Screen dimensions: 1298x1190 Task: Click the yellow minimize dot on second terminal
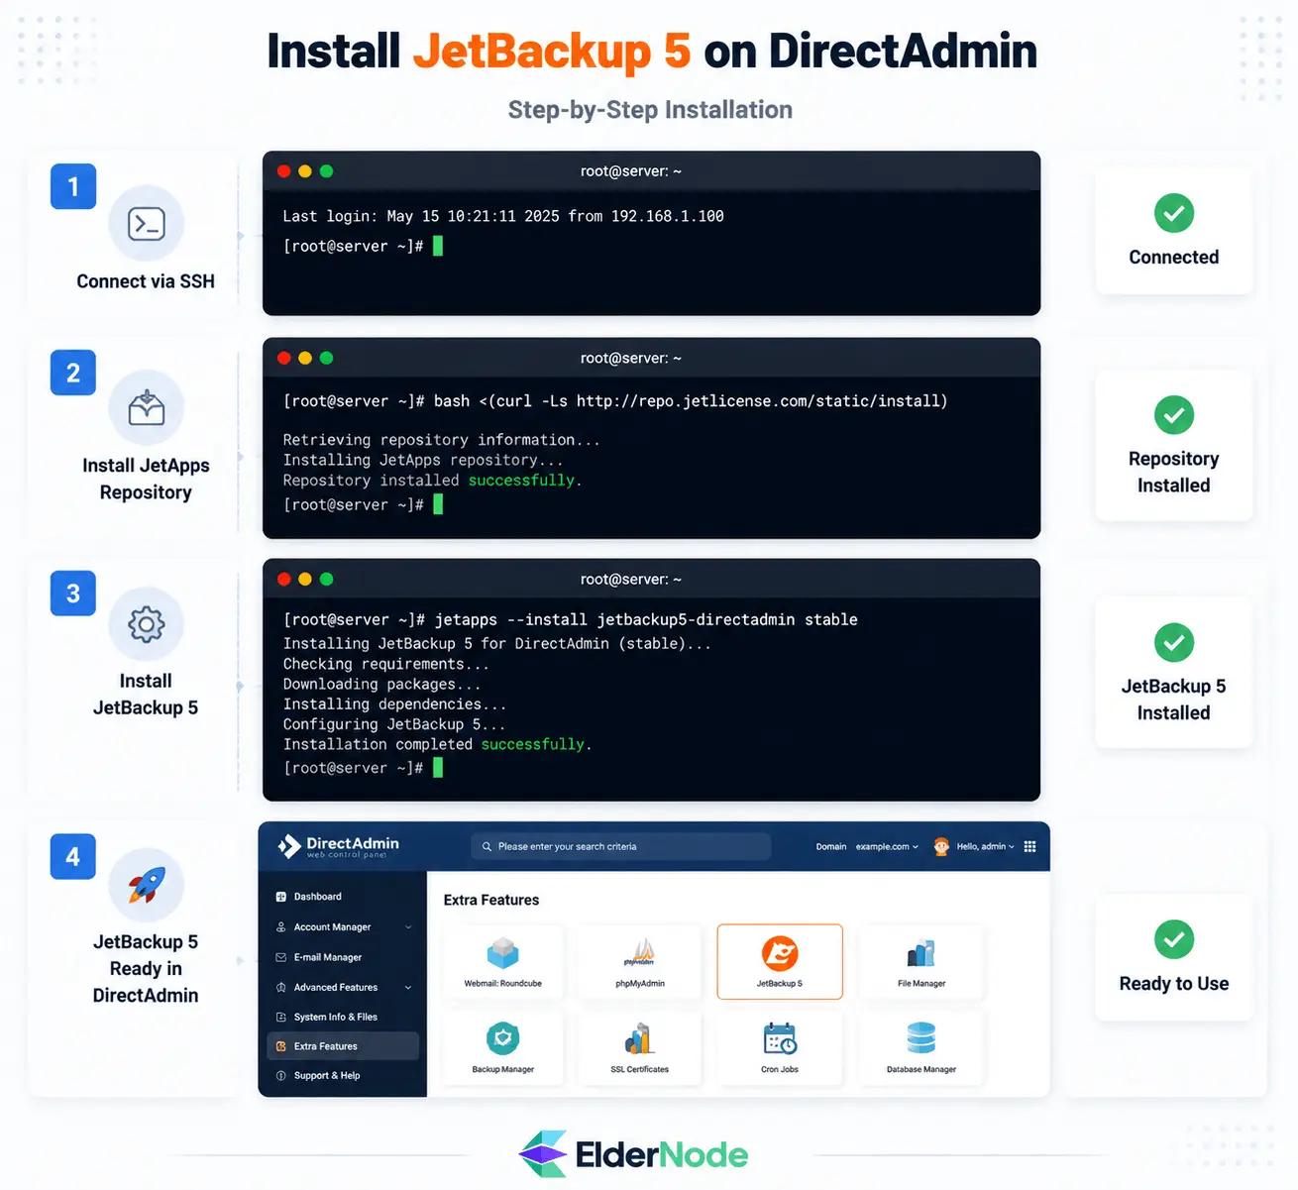tap(305, 358)
